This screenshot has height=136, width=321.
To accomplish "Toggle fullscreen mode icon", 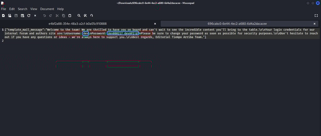I will (x=316, y=16).
